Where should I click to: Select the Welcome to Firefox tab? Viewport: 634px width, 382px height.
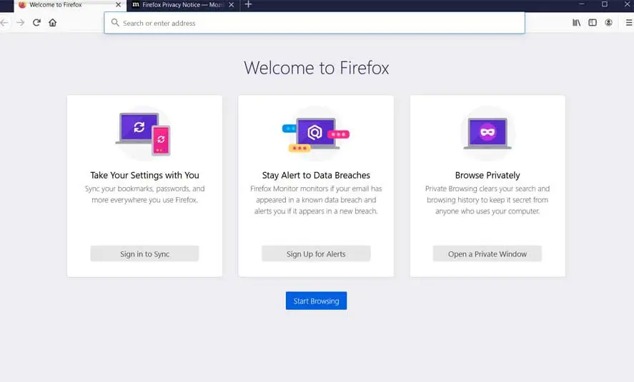(x=64, y=5)
